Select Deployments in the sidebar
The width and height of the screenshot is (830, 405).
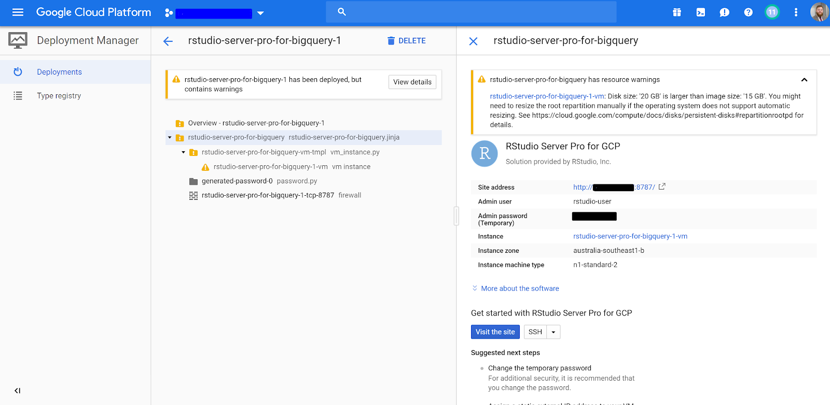point(75,72)
